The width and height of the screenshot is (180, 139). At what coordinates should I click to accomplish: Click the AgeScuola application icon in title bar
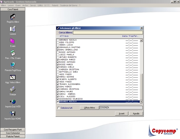[x=1, y=2]
